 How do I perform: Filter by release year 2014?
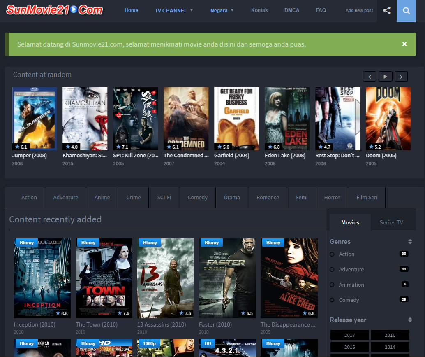[390, 347]
